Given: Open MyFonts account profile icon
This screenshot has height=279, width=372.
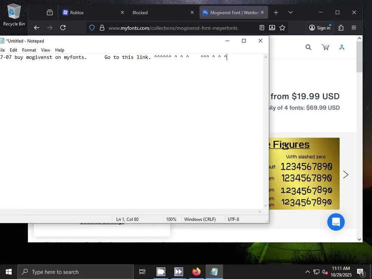Looking at the screenshot, I should 341,47.
